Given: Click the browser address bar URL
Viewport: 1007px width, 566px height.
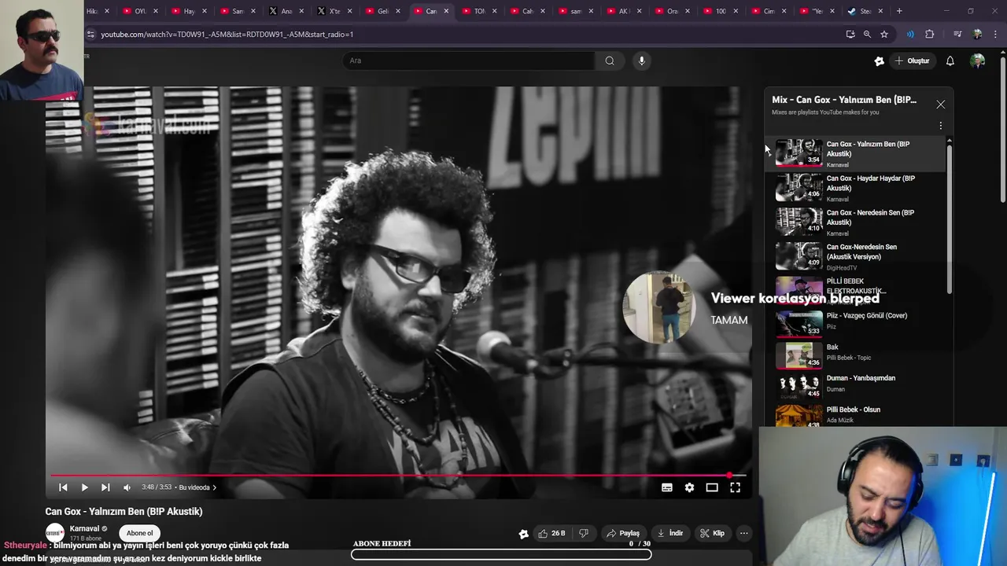Looking at the screenshot, I should coord(227,35).
